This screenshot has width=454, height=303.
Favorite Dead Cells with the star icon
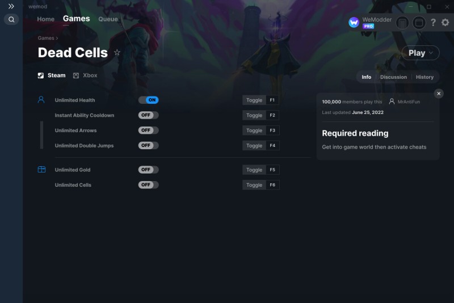pyautogui.click(x=117, y=52)
